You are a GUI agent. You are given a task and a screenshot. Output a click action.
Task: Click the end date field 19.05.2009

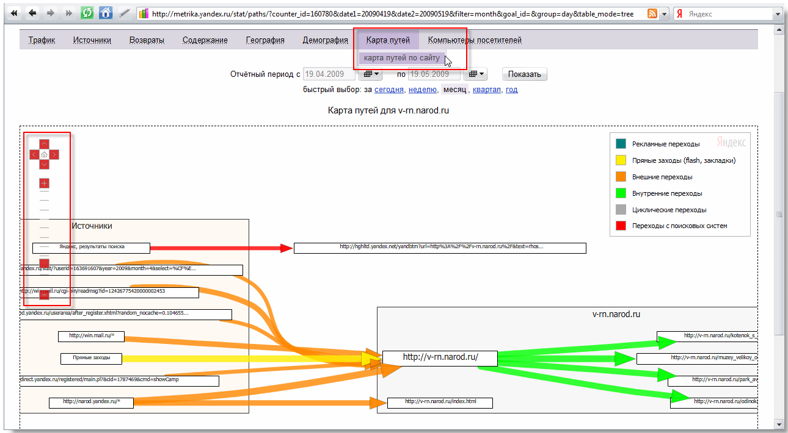tap(434, 74)
